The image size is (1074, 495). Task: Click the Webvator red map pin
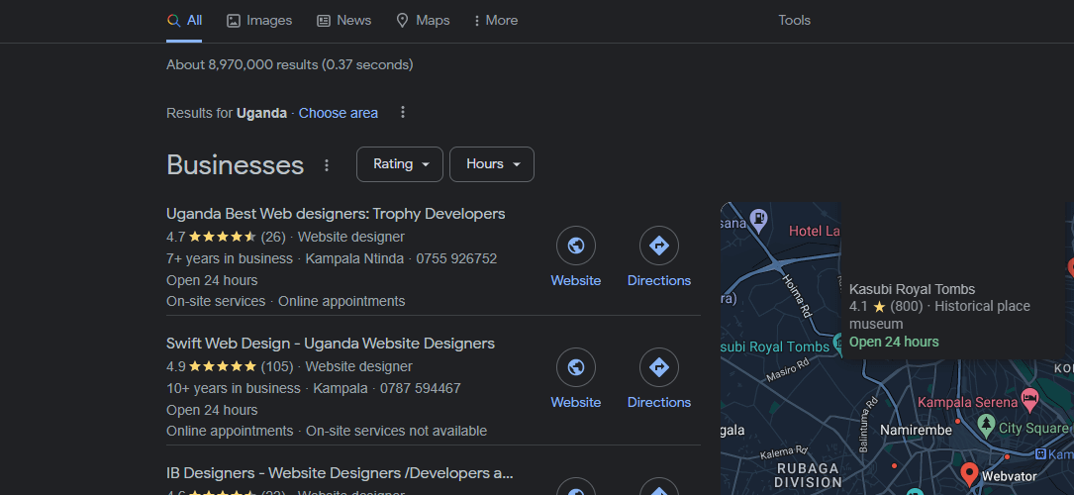[969, 473]
